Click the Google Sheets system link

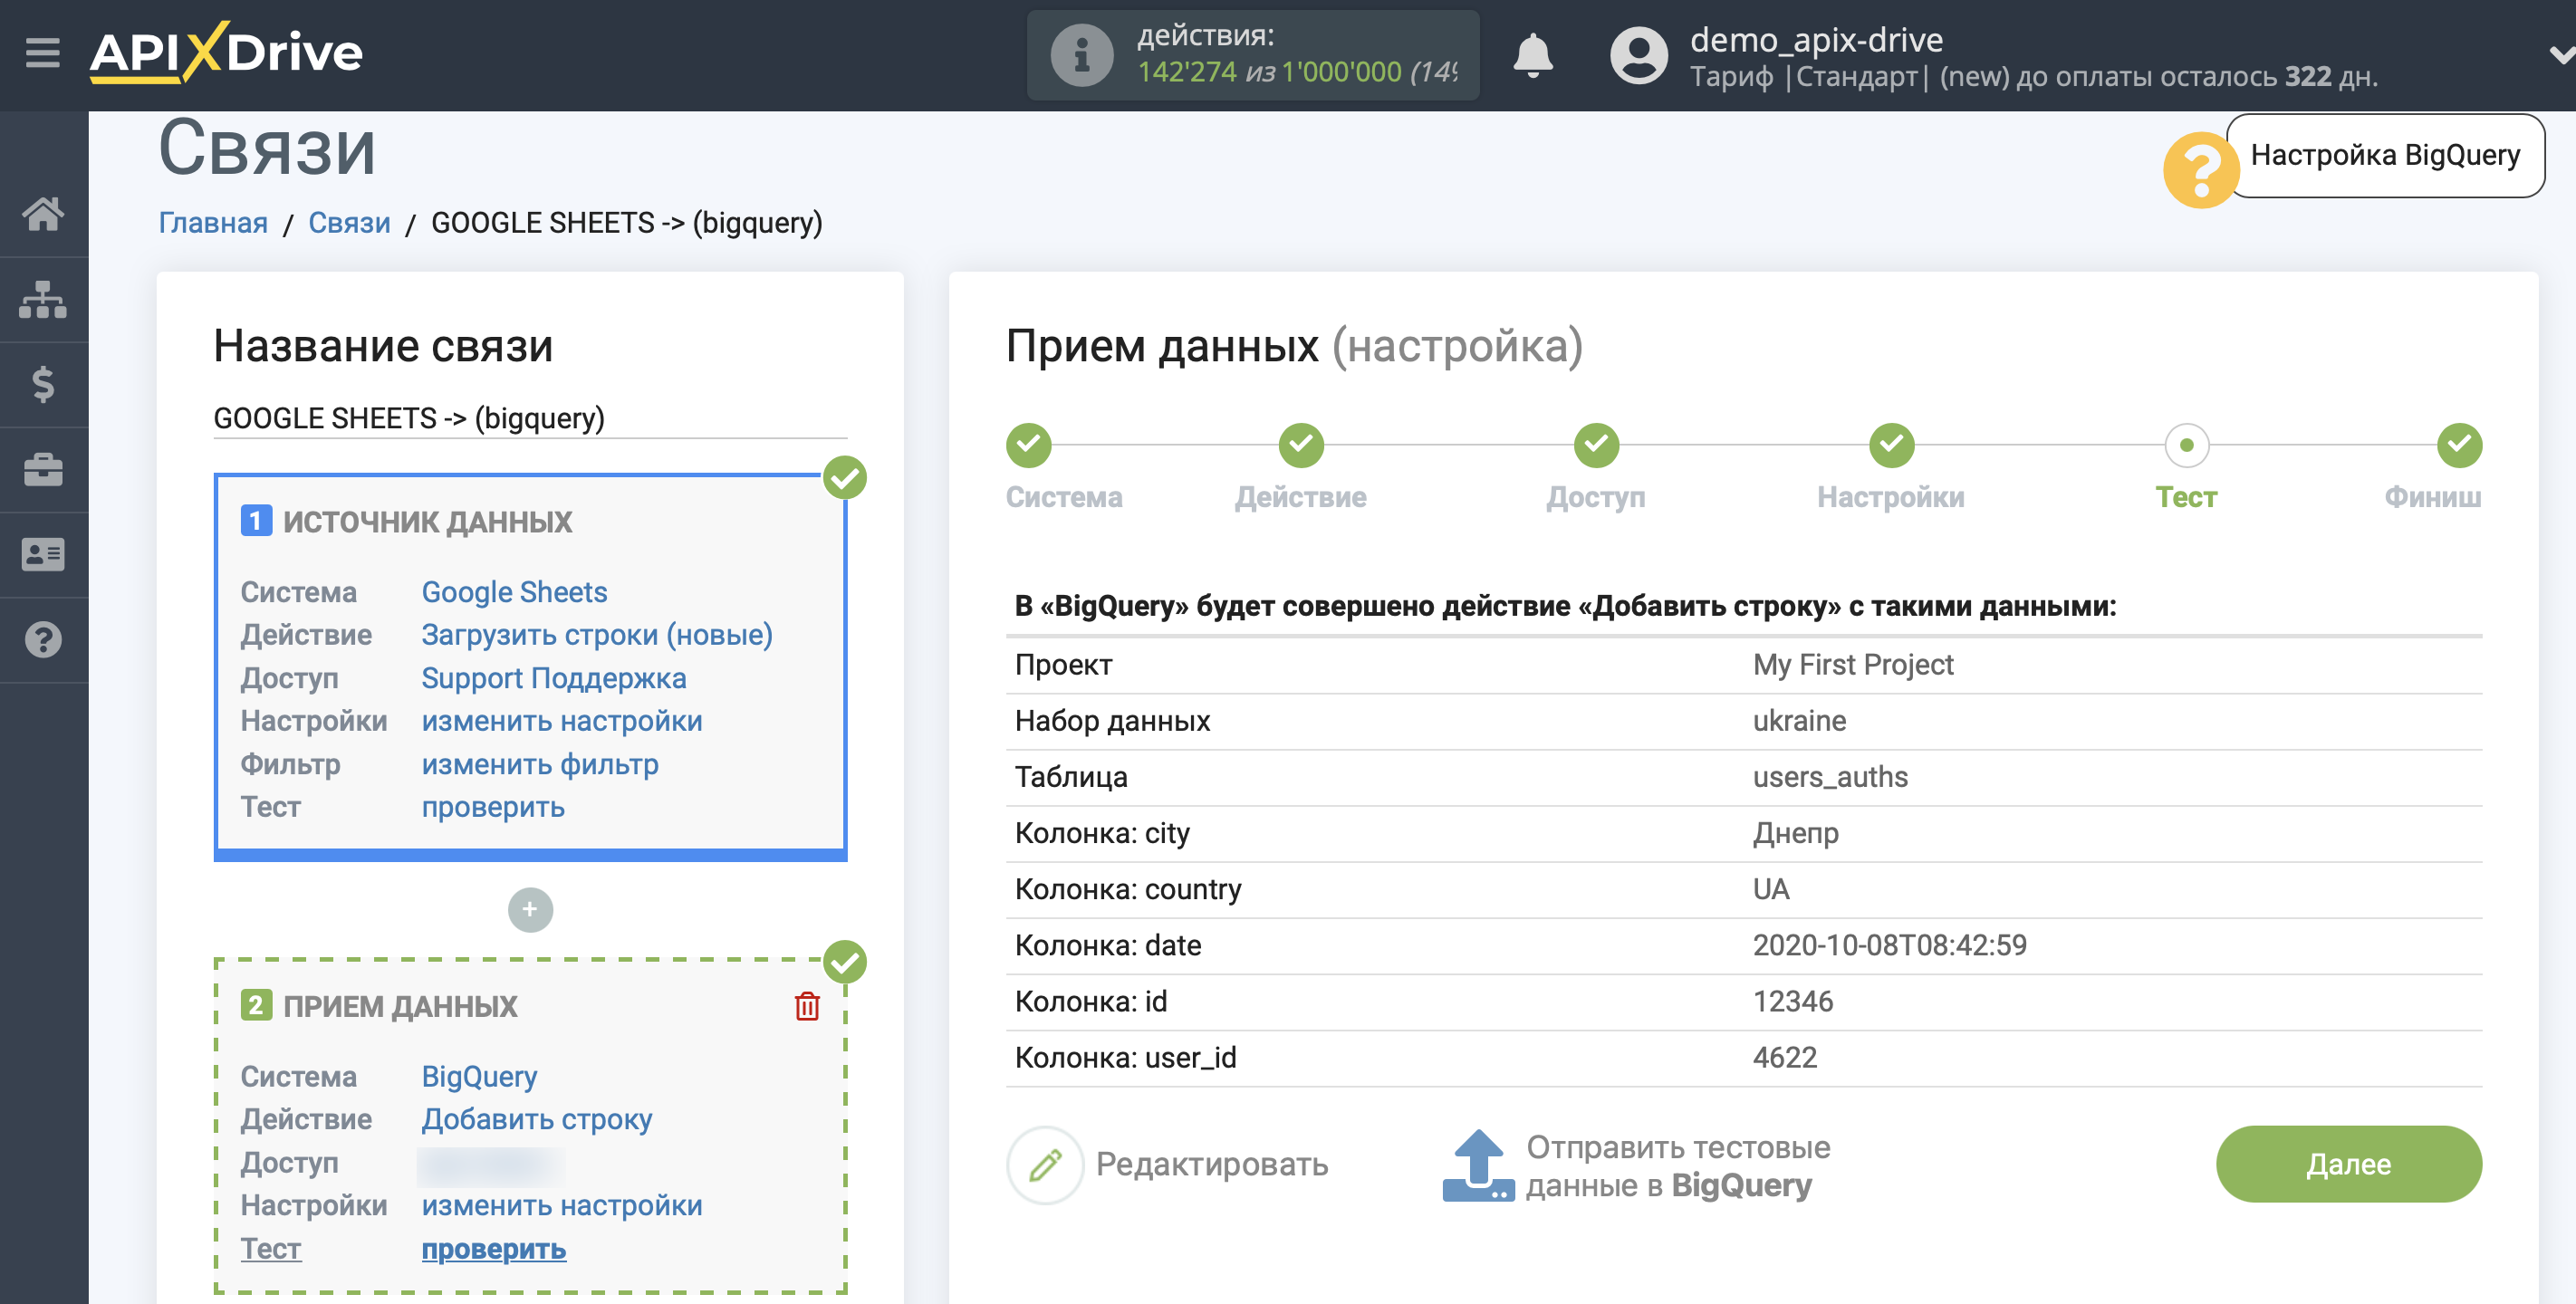[x=514, y=592]
